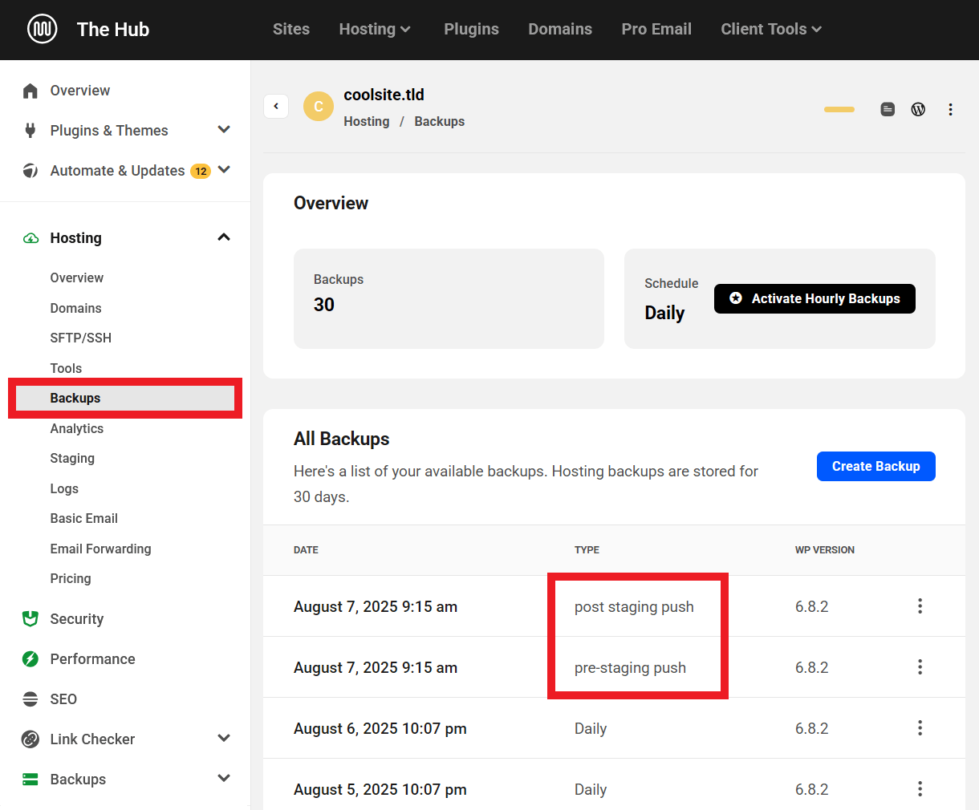
Task: Open options for pre-staging push backup
Action: [x=920, y=667]
